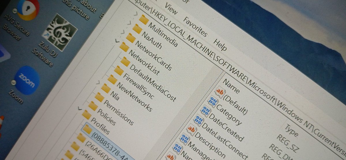
Task: Click the Policies folder icon
Action: (x=93, y=106)
